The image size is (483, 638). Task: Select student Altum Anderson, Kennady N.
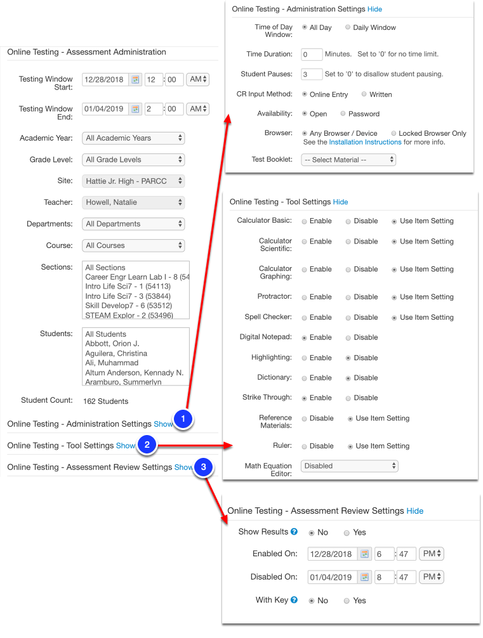coord(136,373)
